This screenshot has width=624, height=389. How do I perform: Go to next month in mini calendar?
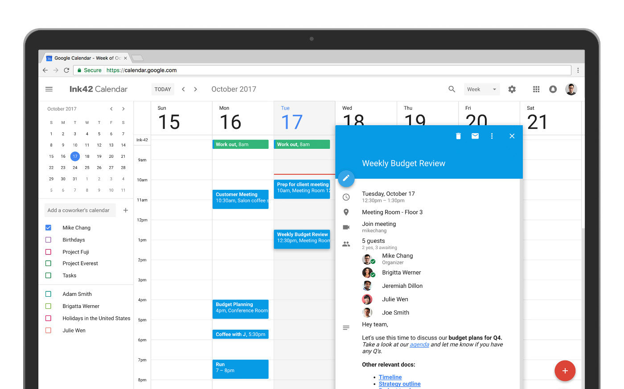coord(123,108)
